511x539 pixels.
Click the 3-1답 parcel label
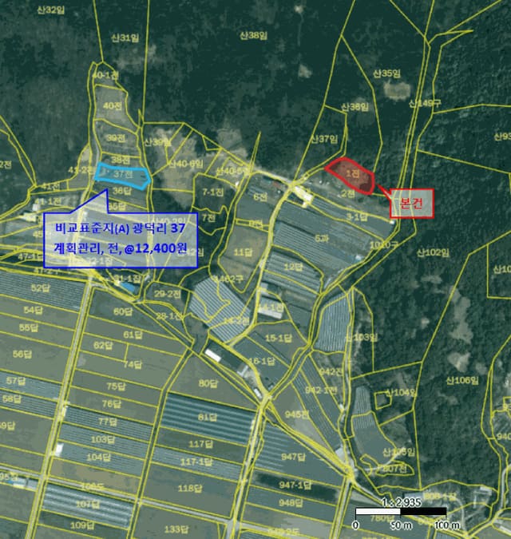point(356,217)
